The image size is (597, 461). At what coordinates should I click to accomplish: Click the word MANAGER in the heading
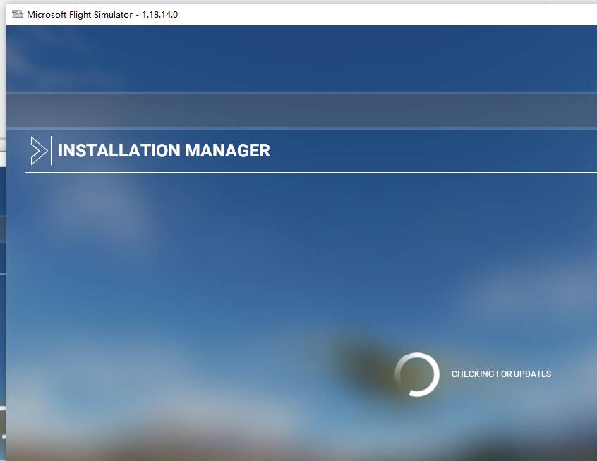227,151
